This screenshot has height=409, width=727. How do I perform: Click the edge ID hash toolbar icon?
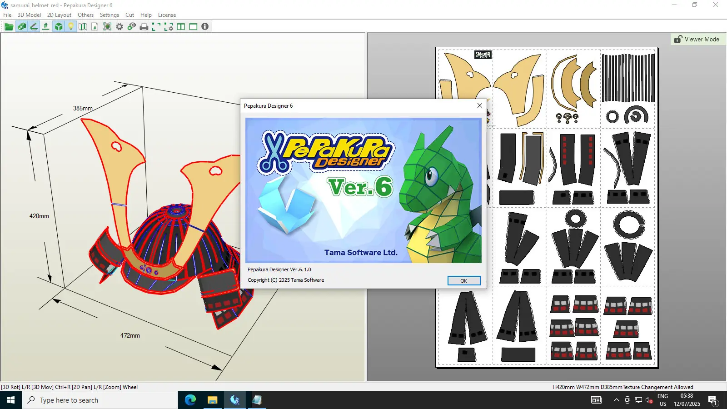point(46,27)
